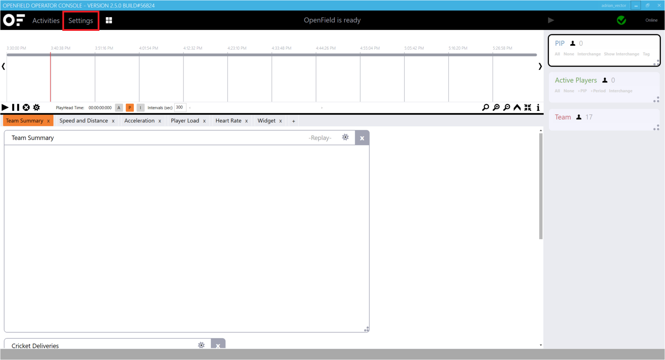Image resolution: width=665 pixels, height=360 pixels.
Task: Pause the timeline playback
Action: 16,107
